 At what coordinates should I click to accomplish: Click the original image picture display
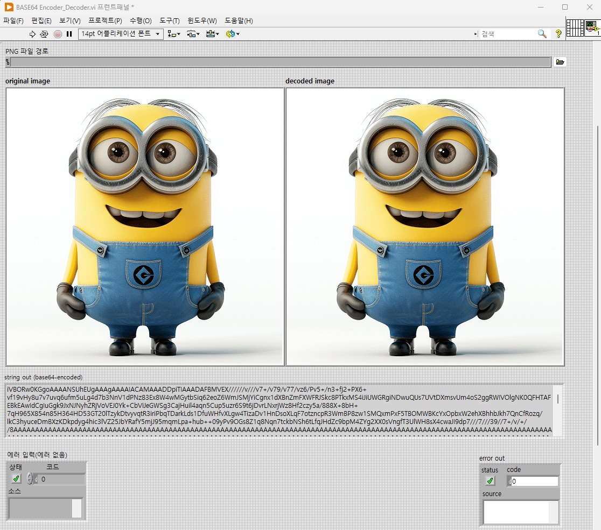pos(145,227)
